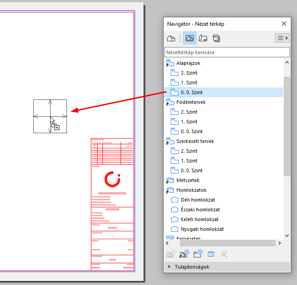Open the Layout Book icon in Navigator
The height and width of the screenshot is (285, 297).
[x=203, y=38]
